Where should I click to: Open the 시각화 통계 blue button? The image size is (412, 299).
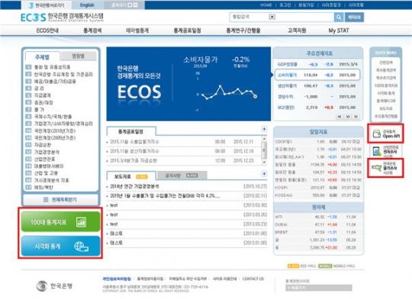click(x=61, y=246)
